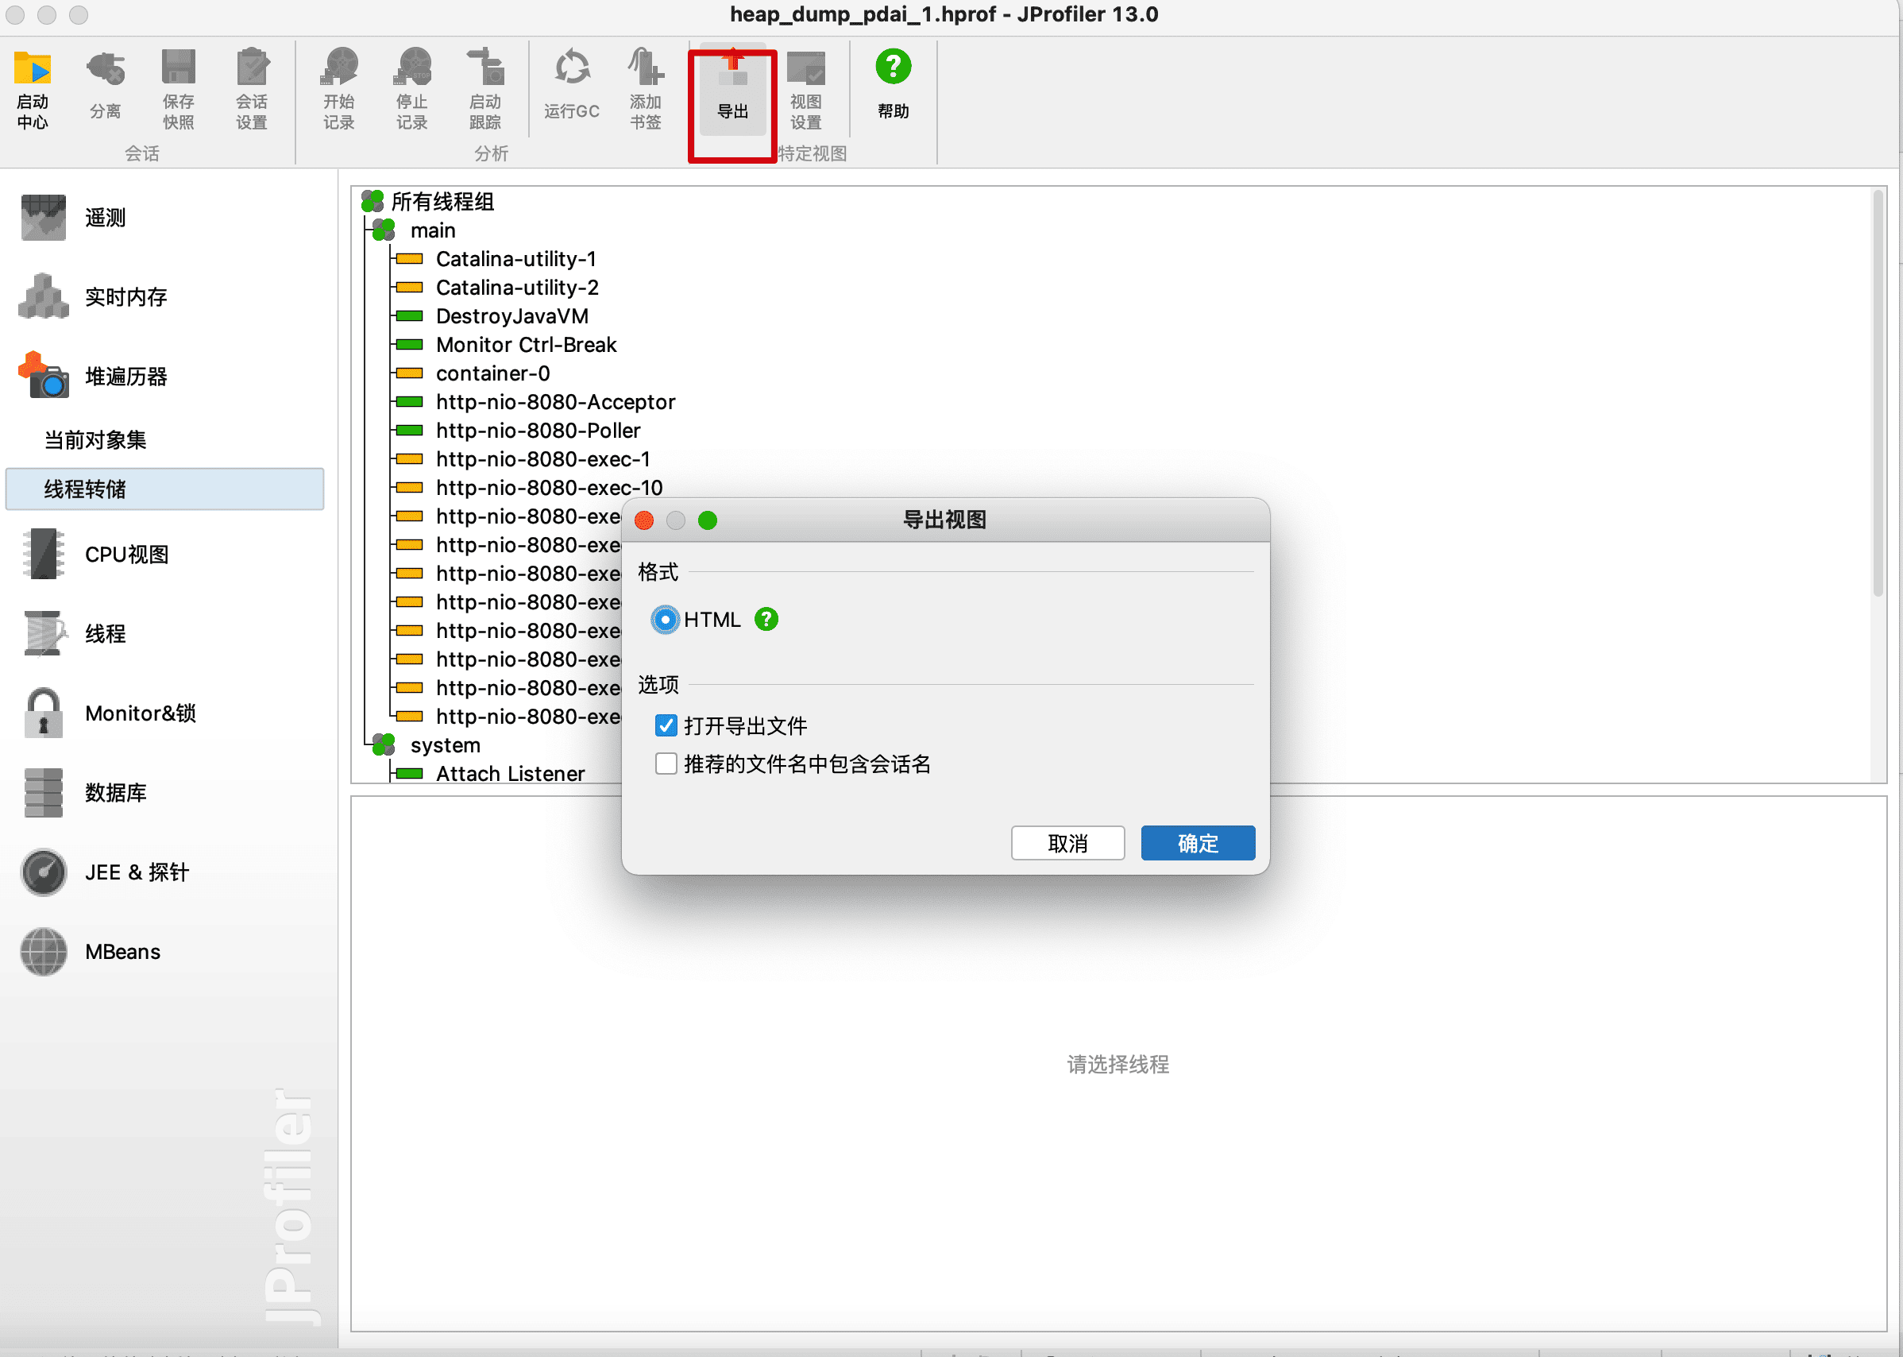Click the export toolbar icon
The height and width of the screenshot is (1357, 1903).
click(732, 88)
